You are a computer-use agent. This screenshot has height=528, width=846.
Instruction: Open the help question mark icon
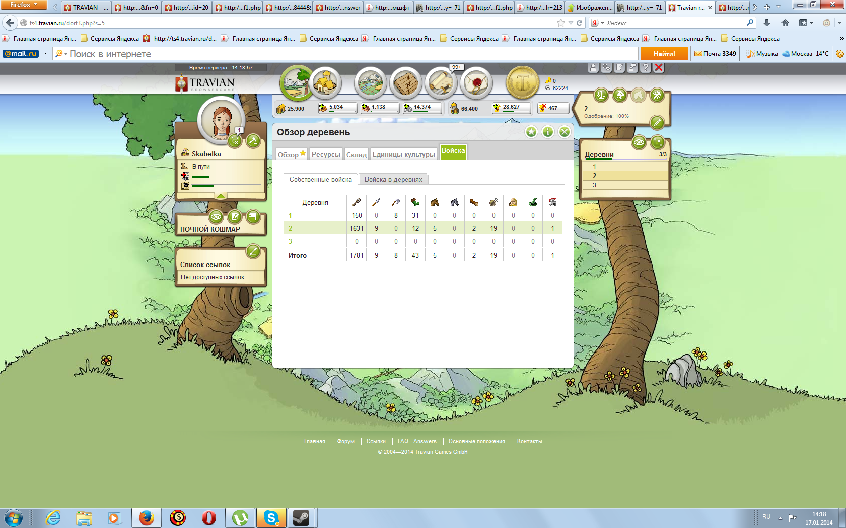click(x=646, y=68)
